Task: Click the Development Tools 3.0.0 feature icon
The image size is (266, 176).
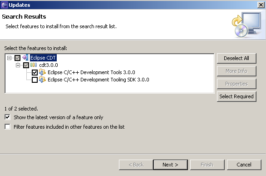Action: pyautogui.click(x=42, y=72)
